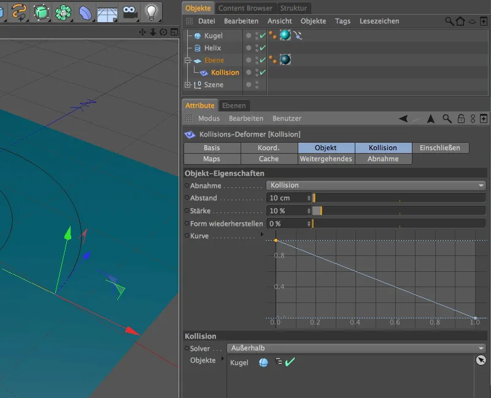Screen dimensions: 491x398
Task: Open the Cache settings tab
Action: pos(269,159)
